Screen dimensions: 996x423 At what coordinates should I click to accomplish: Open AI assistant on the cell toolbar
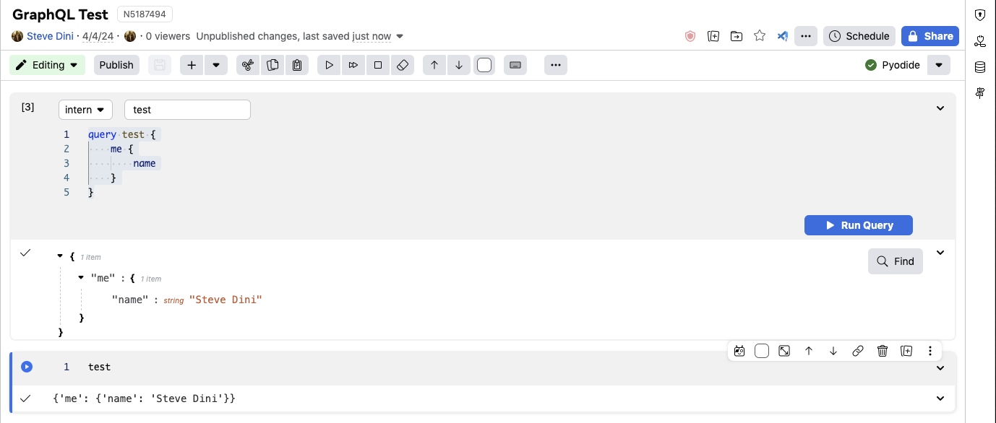(739, 351)
